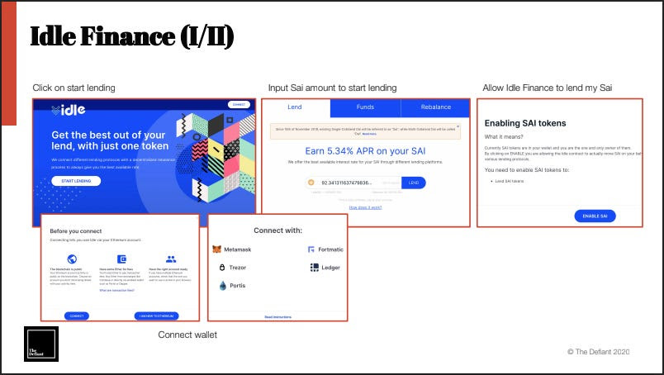Click the blue globe blockchain icon

(x=72, y=259)
